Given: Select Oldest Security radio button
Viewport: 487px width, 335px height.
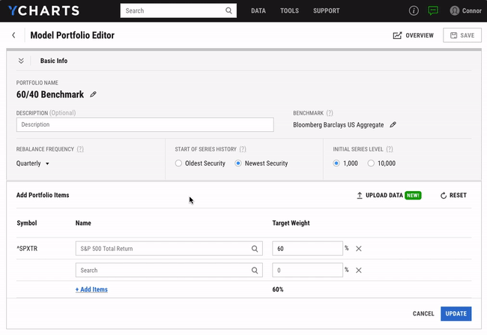Looking at the screenshot, I should coord(178,163).
